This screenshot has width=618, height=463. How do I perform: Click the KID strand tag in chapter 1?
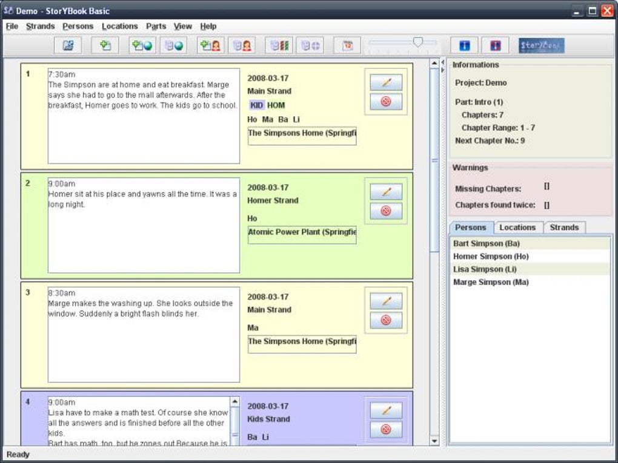256,105
